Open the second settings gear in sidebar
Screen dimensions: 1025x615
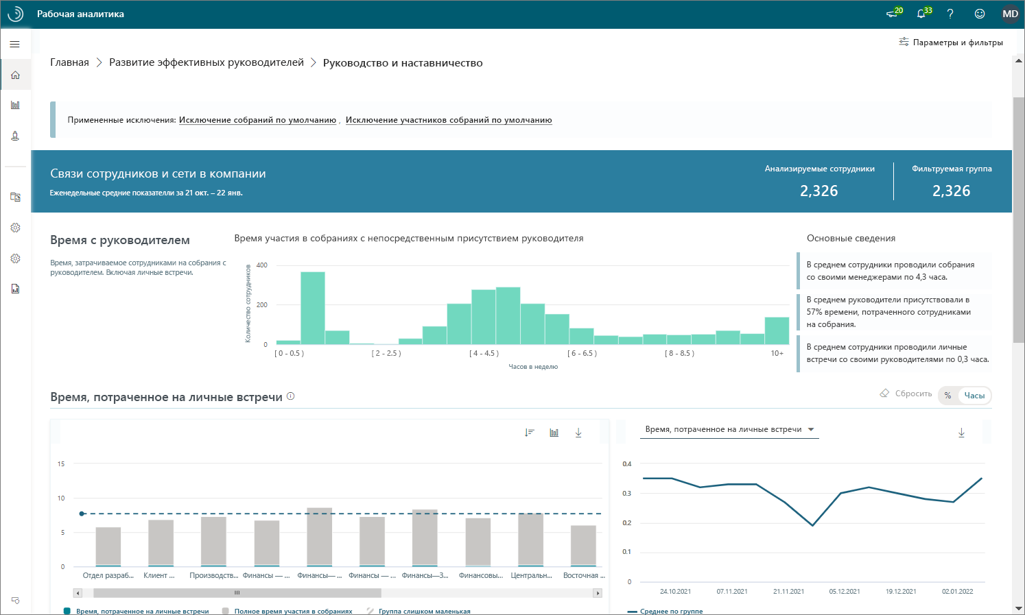coord(15,258)
